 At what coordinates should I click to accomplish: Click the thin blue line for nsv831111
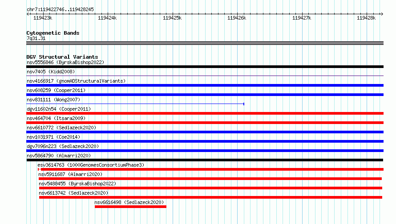click(135, 104)
